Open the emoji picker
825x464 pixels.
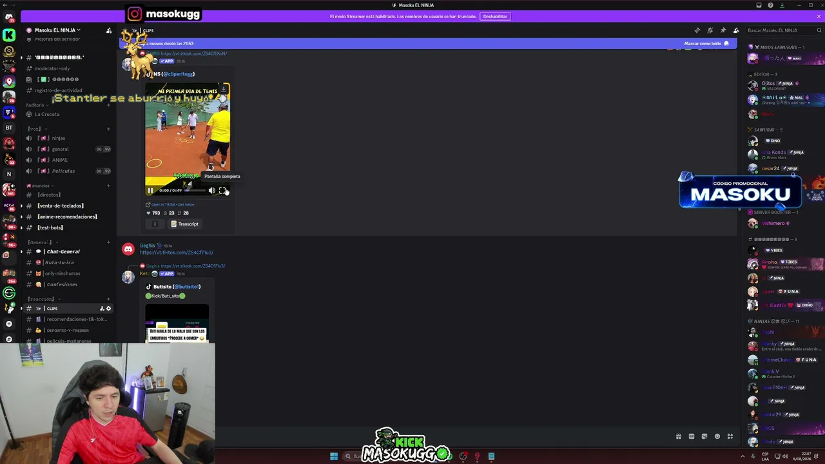tap(717, 436)
